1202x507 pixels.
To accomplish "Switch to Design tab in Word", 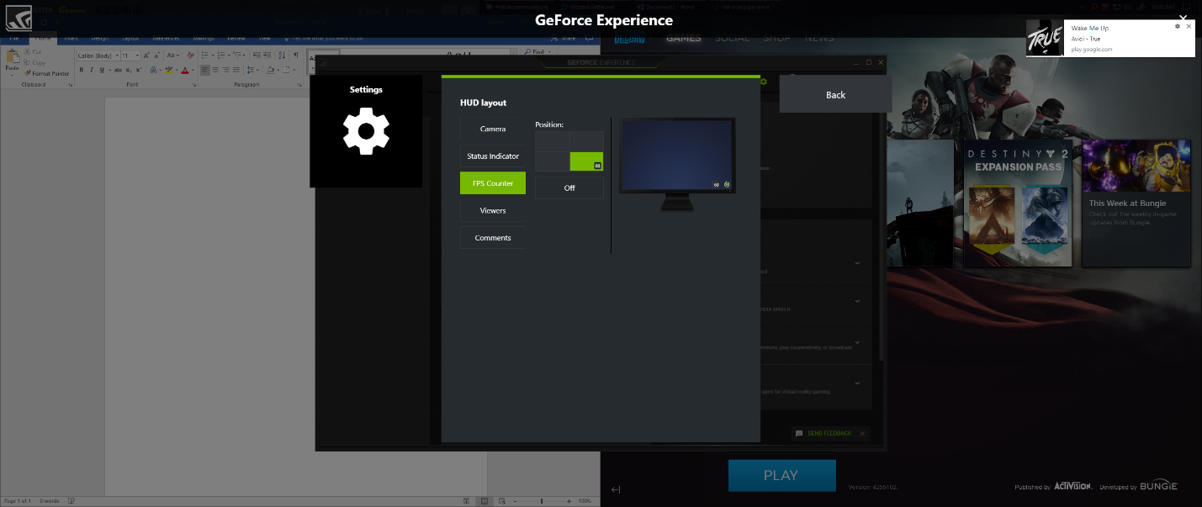I will point(100,38).
